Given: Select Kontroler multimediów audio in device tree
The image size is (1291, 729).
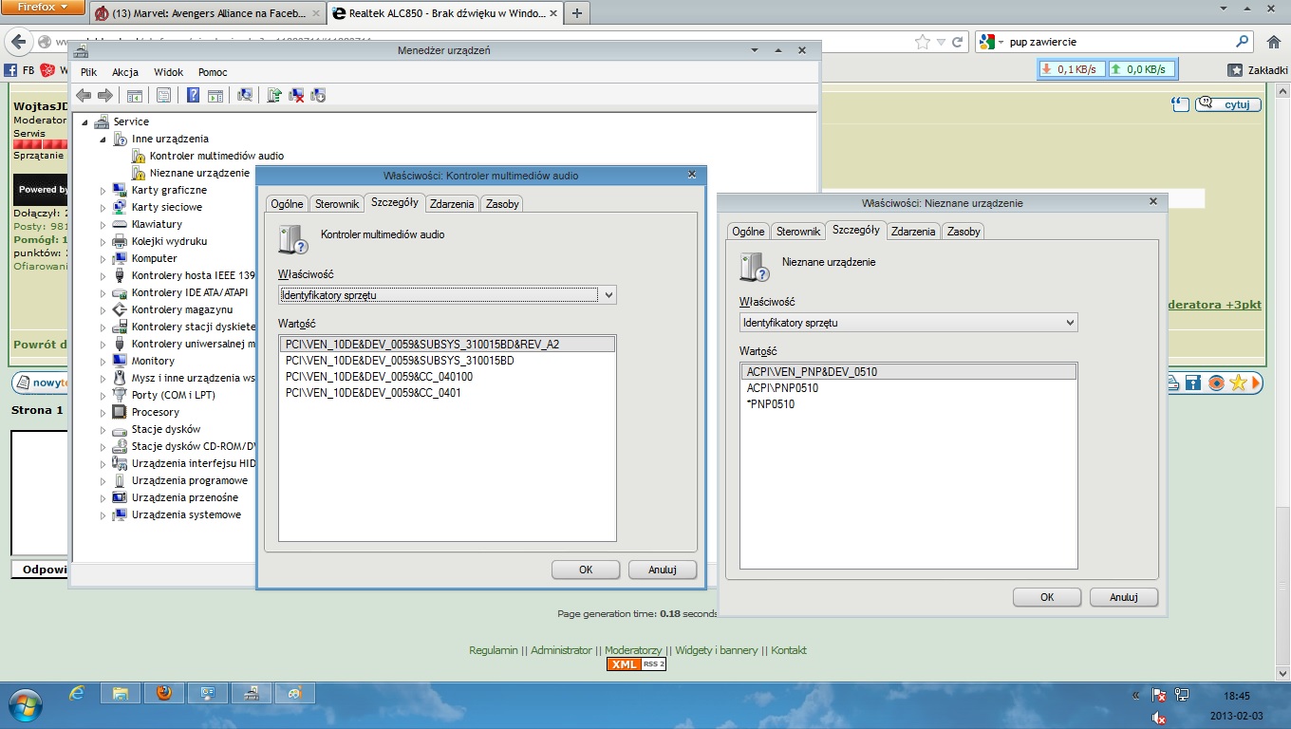Looking at the screenshot, I should pyautogui.click(x=216, y=156).
